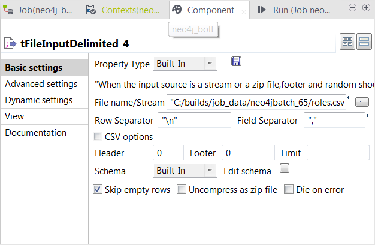Uncheck Skip empty rows
This screenshot has height=245, width=375.
tap(98, 190)
